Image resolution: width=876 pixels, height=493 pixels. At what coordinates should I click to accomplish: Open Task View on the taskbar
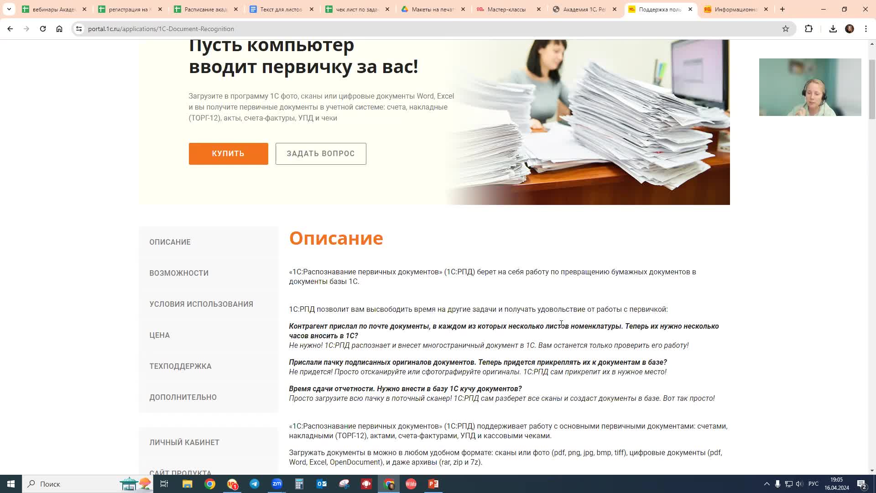pos(164,484)
